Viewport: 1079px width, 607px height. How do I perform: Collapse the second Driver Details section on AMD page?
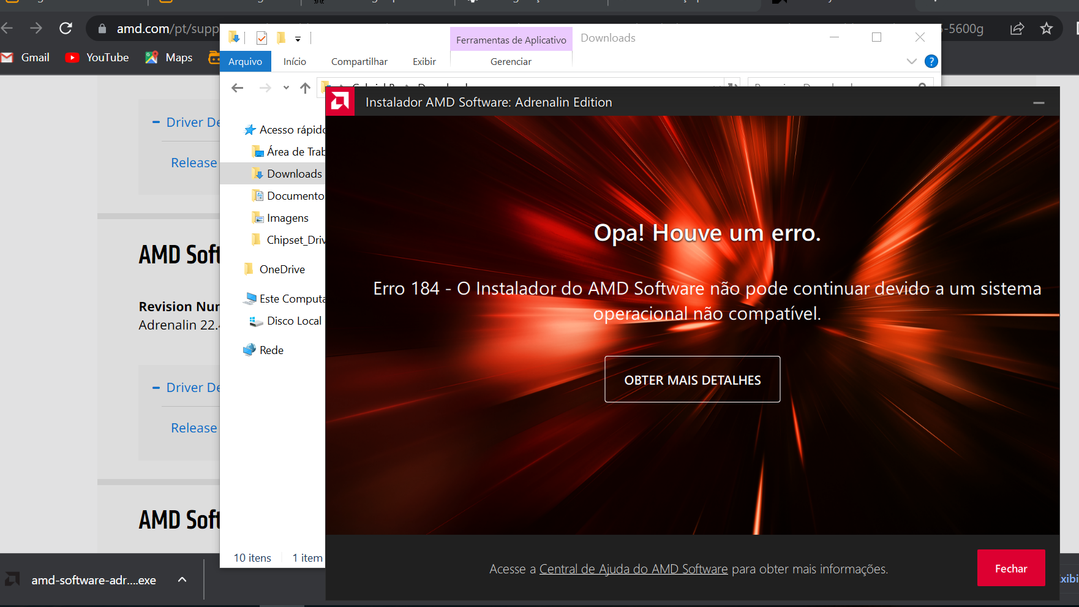pyautogui.click(x=186, y=387)
